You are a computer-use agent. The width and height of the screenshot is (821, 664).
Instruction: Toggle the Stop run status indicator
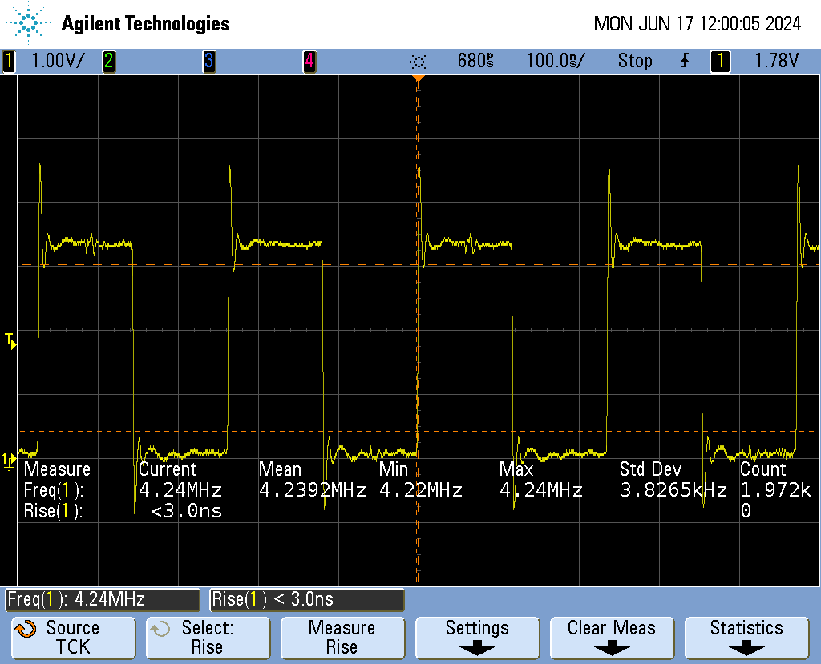(634, 61)
